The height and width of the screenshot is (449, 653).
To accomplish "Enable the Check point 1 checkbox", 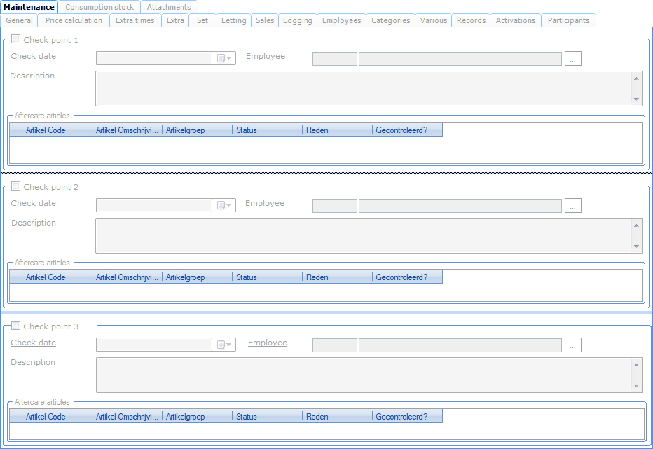I will [x=16, y=40].
